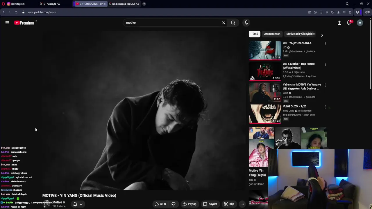Open the extensions cube icon
This screenshot has height=209, width=372.
click(x=358, y=12)
